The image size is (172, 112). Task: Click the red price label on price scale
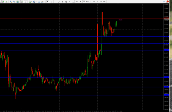click(x=166, y=18)
